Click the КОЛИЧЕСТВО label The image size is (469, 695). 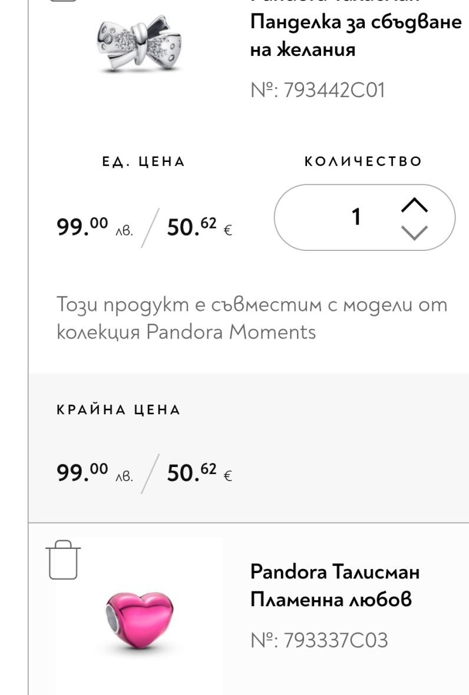click(x=364, y=161)
